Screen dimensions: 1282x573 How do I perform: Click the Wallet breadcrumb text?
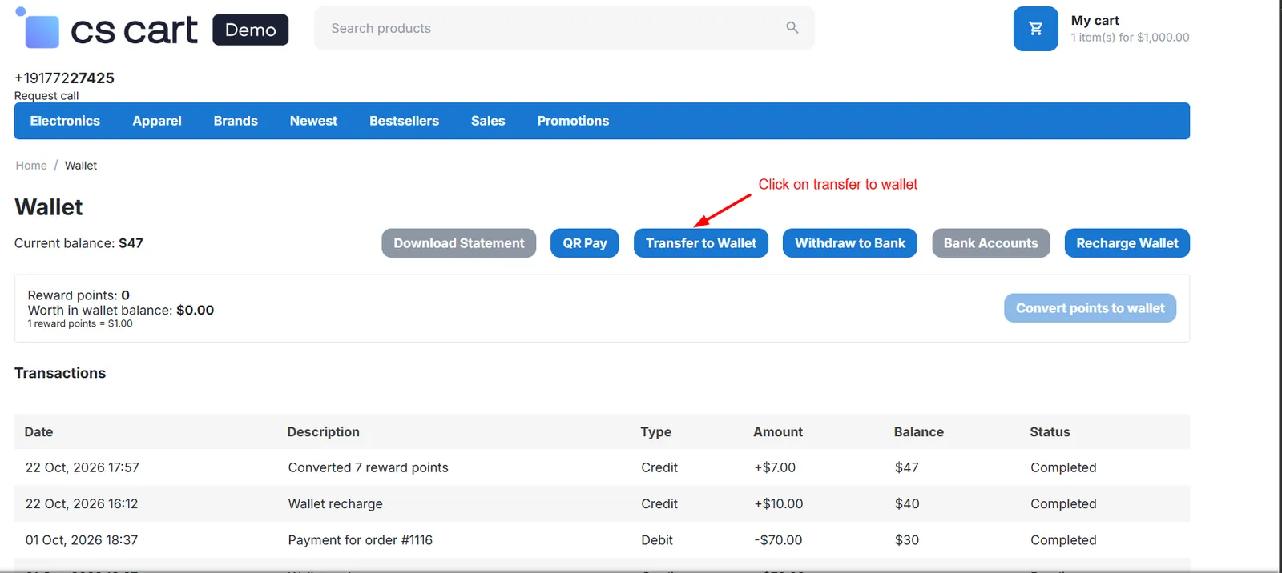(81, 166)
